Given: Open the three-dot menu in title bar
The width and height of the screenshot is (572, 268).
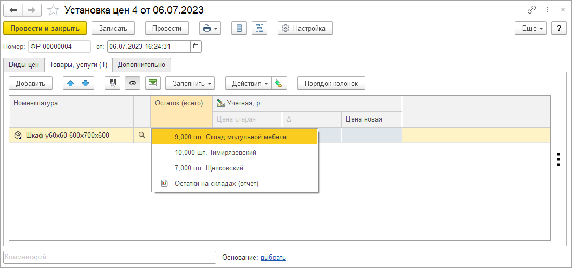Looking at the screenshot, I should [547, 10].
